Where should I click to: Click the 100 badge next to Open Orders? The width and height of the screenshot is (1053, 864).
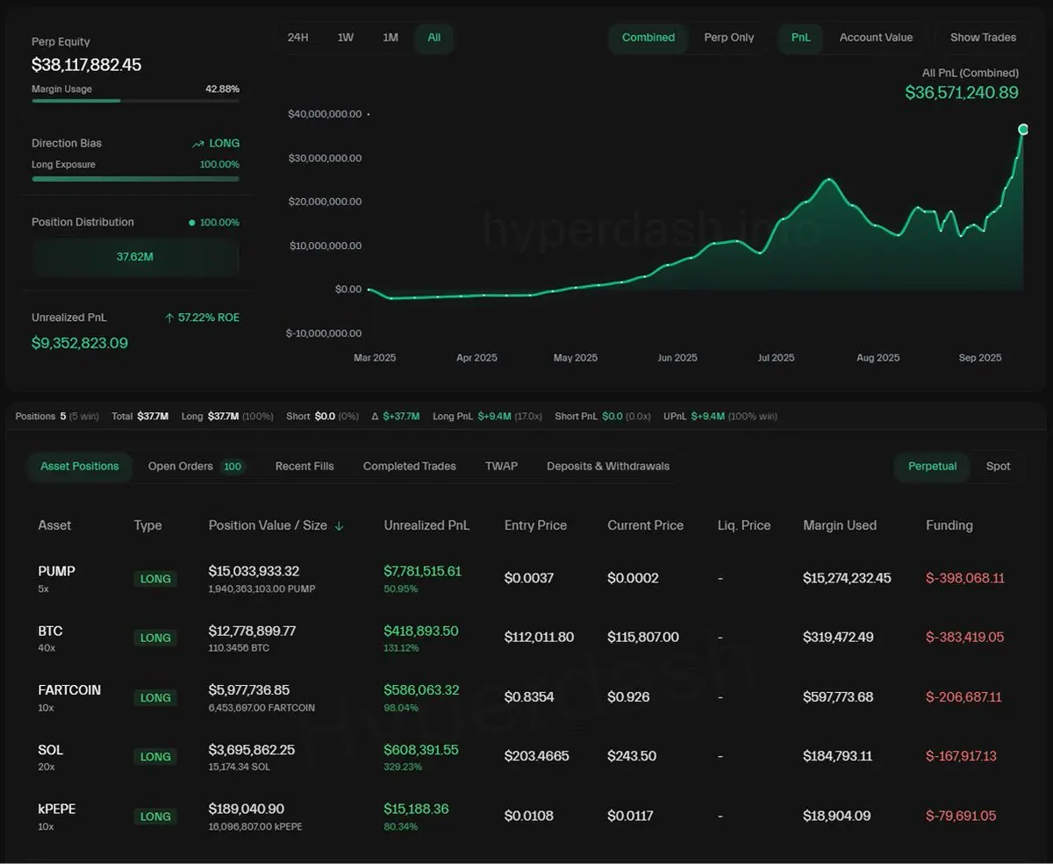tap(232, 466)
